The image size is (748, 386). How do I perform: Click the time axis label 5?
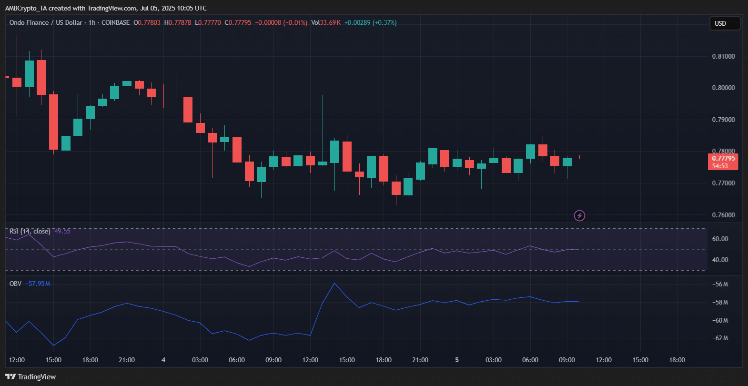click(x=457, y=360)
